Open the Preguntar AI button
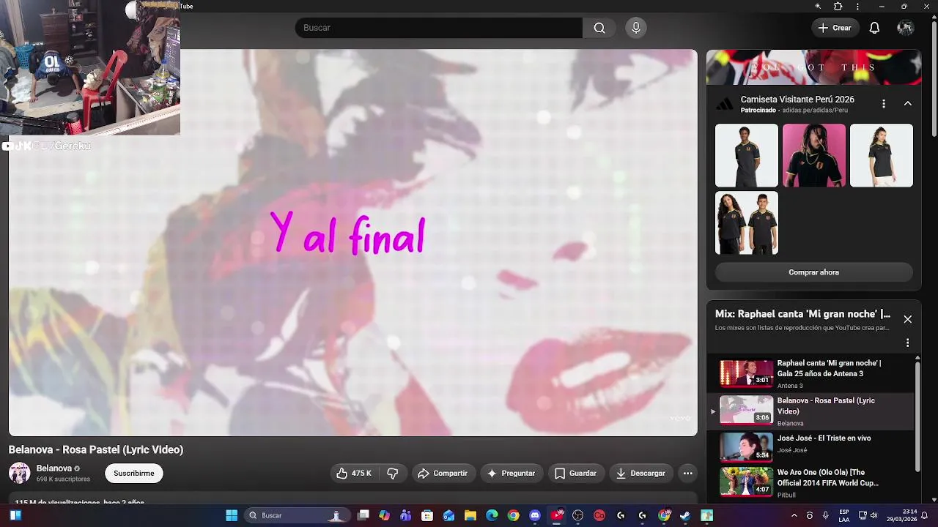 coord(512,474)
